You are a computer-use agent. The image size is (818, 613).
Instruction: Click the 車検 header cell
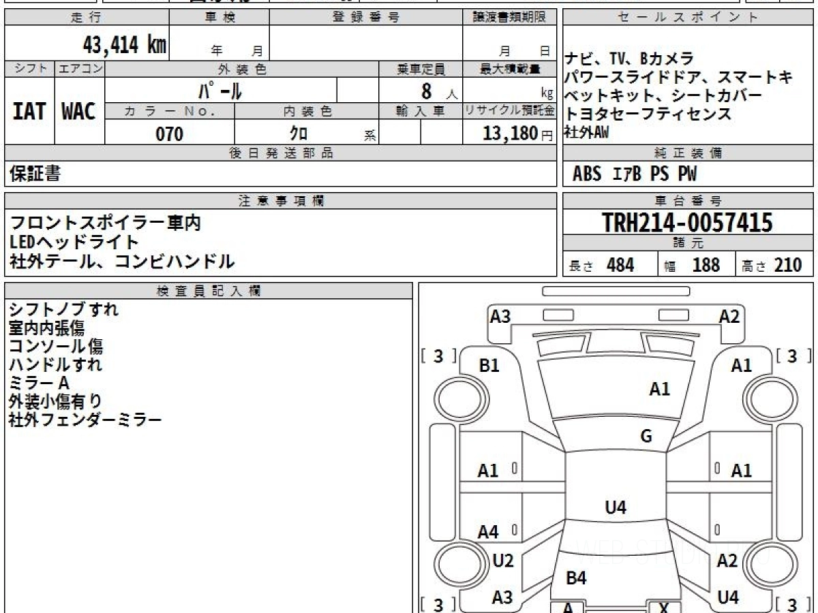click(x=219, y=18)
